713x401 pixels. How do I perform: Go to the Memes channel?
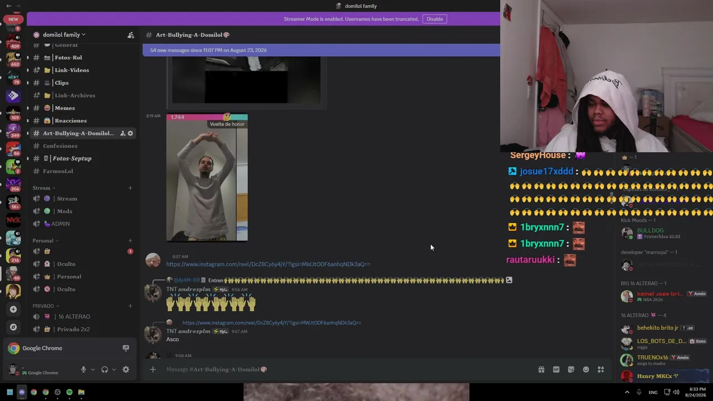[x=82, y=108]
